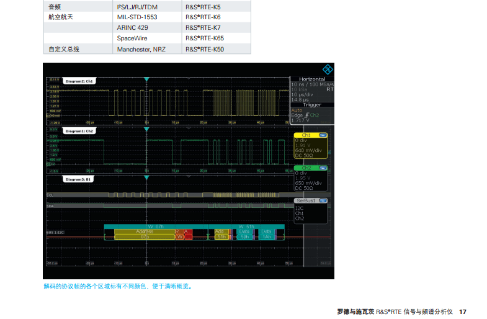The image size is (487, 319).
Task: Select the Diagram2: Ch1 label tab
Action: coord(79,81)
